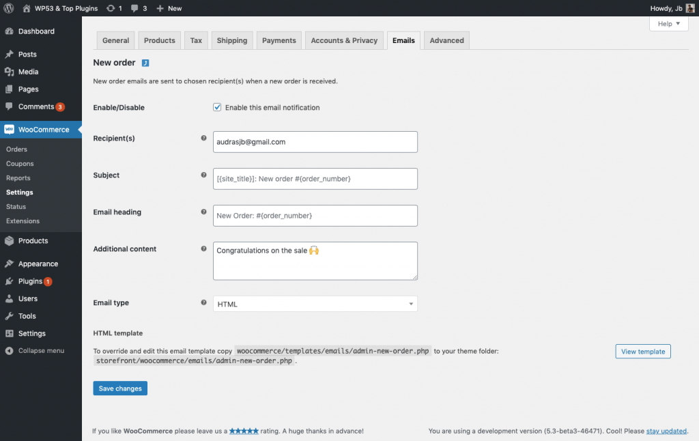Click the Users person icon
This screenshot has width=699, height=441.
(9, 299)
